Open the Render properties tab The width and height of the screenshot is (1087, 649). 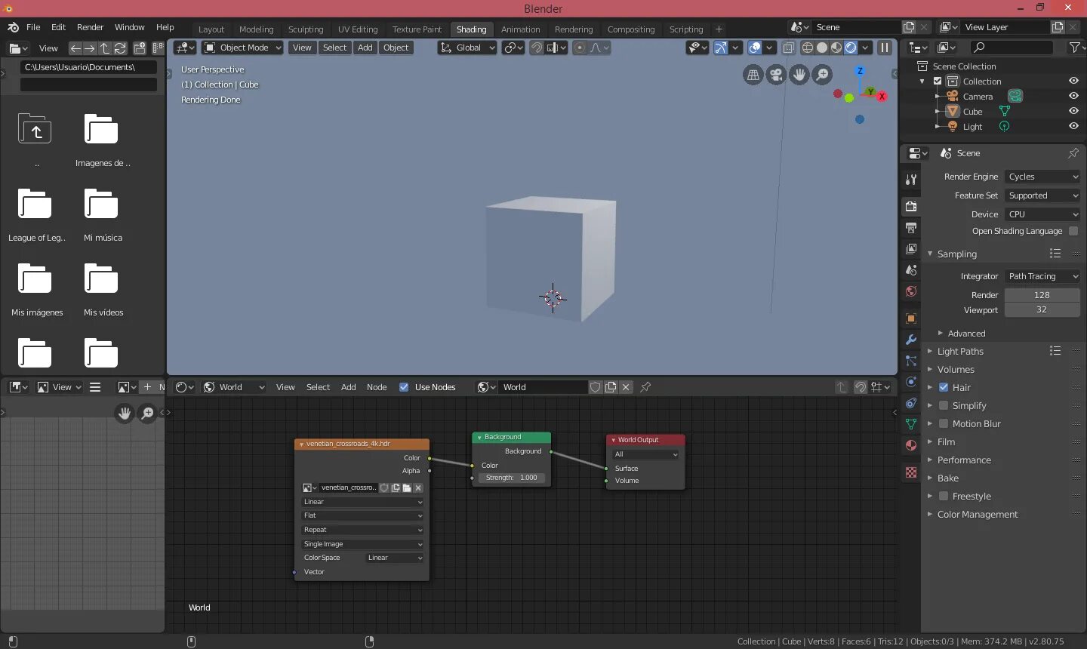911,206
